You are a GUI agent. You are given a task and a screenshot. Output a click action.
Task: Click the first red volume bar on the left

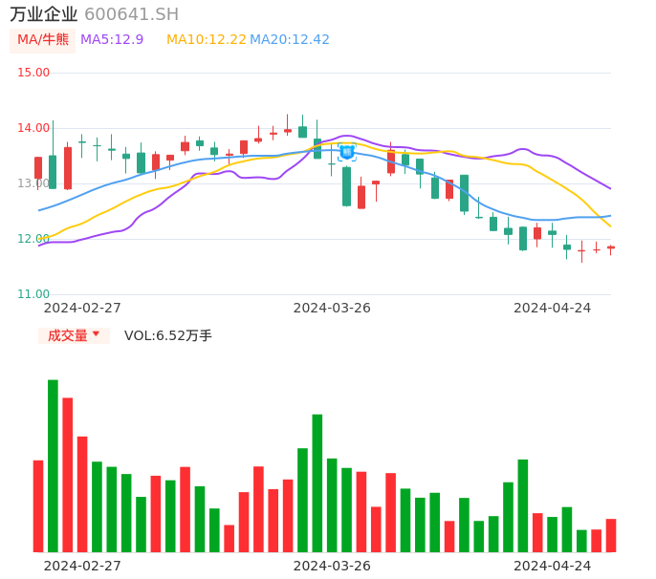click(x=38, y=505)
